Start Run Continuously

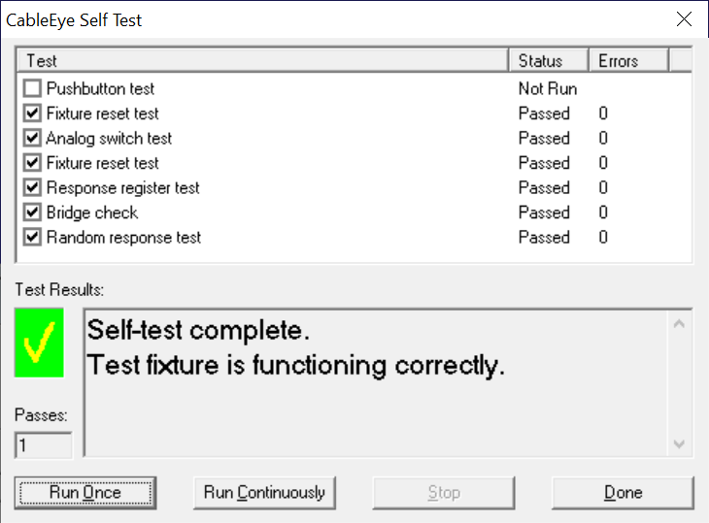coord(264,493)
